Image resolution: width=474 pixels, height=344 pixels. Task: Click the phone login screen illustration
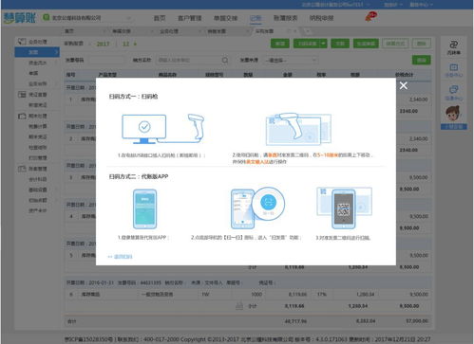tap(144, 208)
